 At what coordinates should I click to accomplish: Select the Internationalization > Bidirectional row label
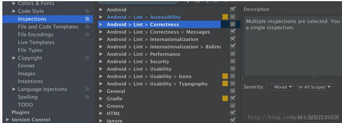click(164, 47)
